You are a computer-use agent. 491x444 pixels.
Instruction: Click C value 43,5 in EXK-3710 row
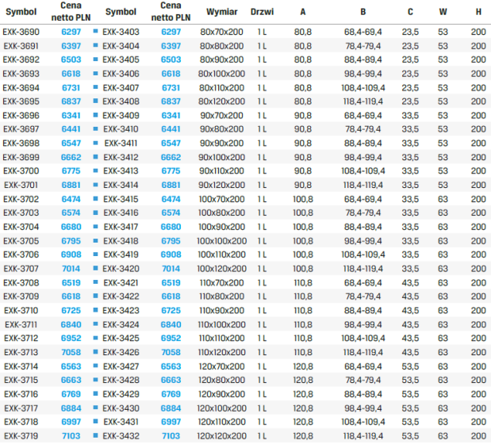[410, 310]
